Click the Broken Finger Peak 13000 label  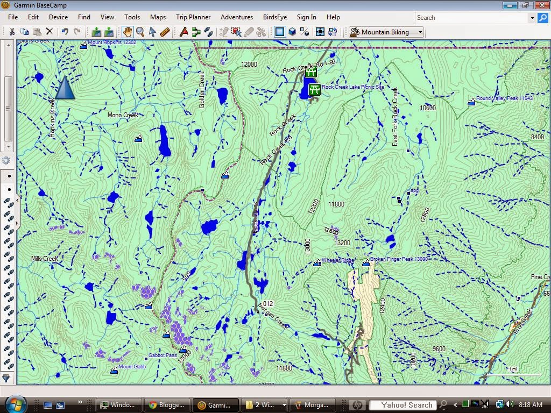click(399, 259)
